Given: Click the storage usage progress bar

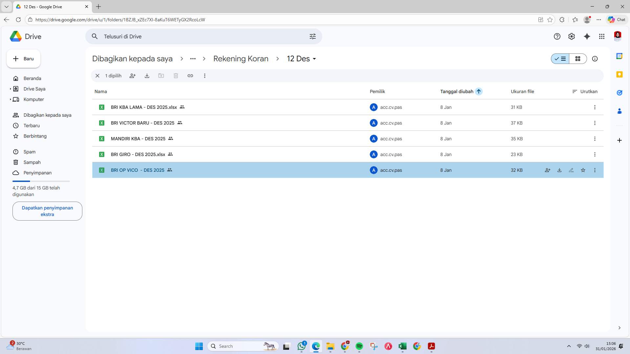Looking at the screenshot, I should (x=41, y=181).
